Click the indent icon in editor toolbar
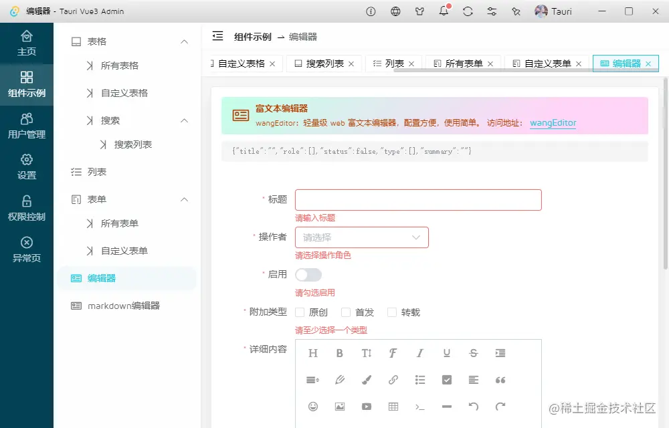The height and width of the screenshot is (428, 669). pyautogui.click(x=500, y=353)
